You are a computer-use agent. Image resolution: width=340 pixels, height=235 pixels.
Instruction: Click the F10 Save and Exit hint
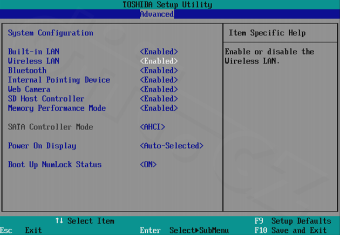[x=290, y=230]
